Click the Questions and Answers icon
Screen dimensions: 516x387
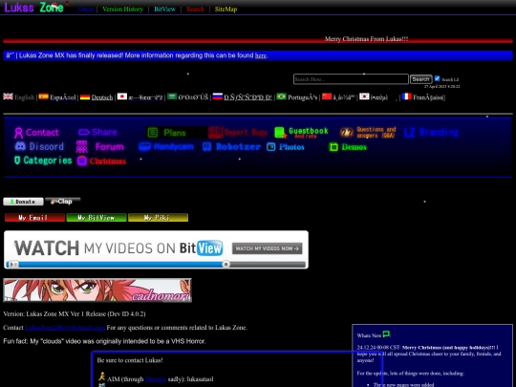(x=347, y=132)
